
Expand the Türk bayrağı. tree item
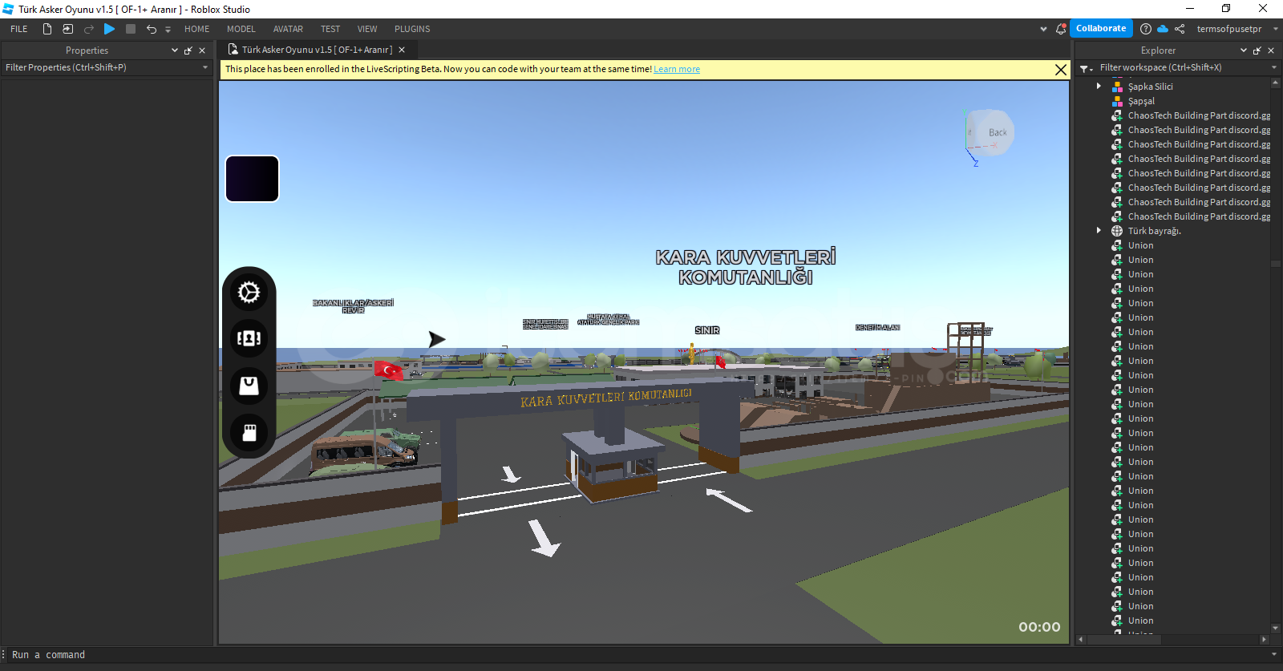1099,231
